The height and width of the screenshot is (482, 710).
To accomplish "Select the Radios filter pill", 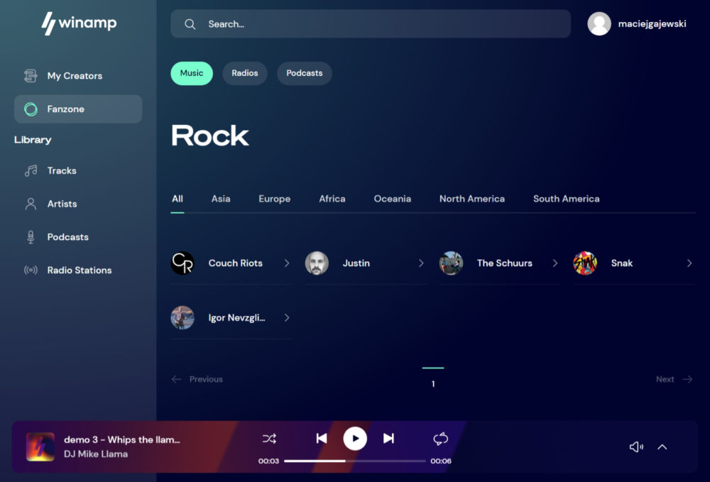I will click(x=245, y=73).
